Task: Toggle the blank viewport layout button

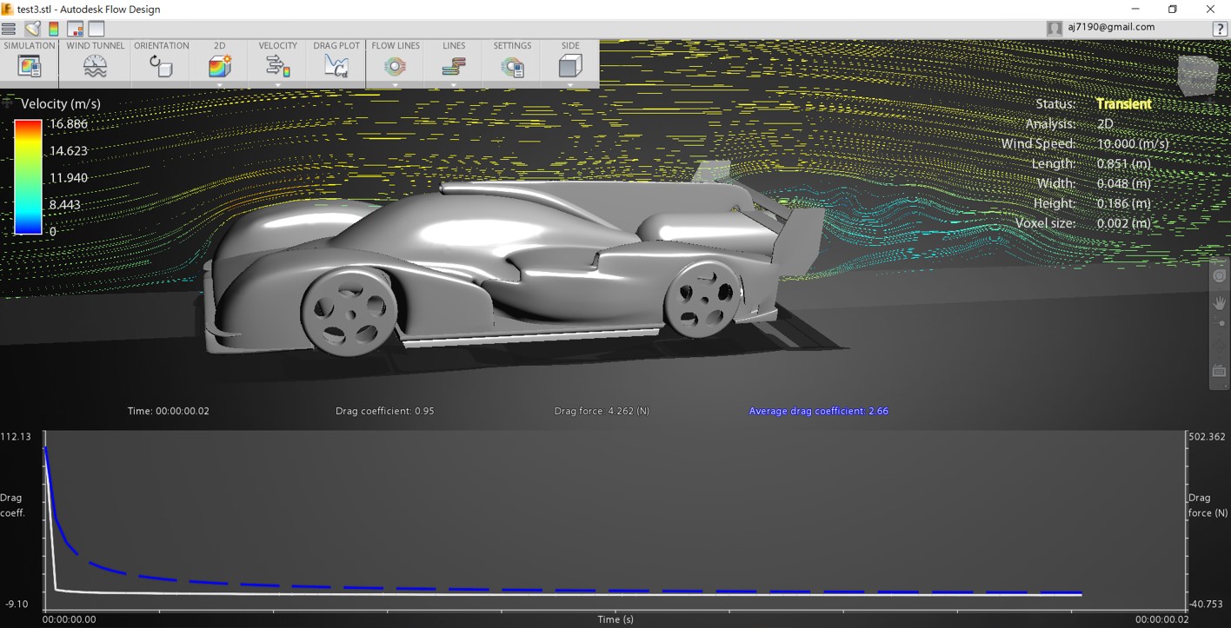Action: [96, 29]
